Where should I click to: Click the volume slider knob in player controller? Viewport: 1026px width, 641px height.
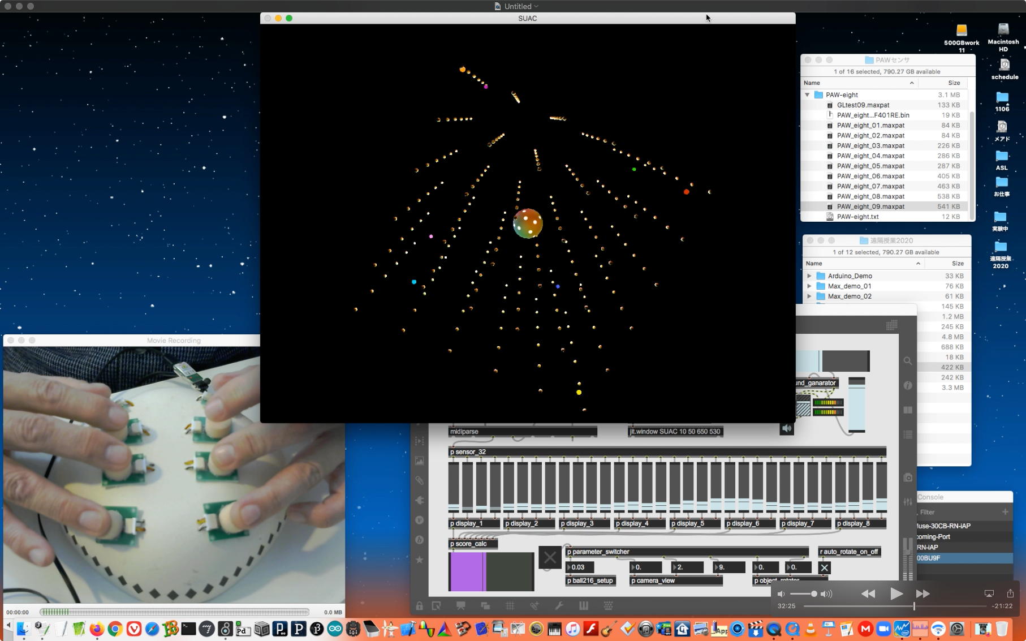pos(814,594)
